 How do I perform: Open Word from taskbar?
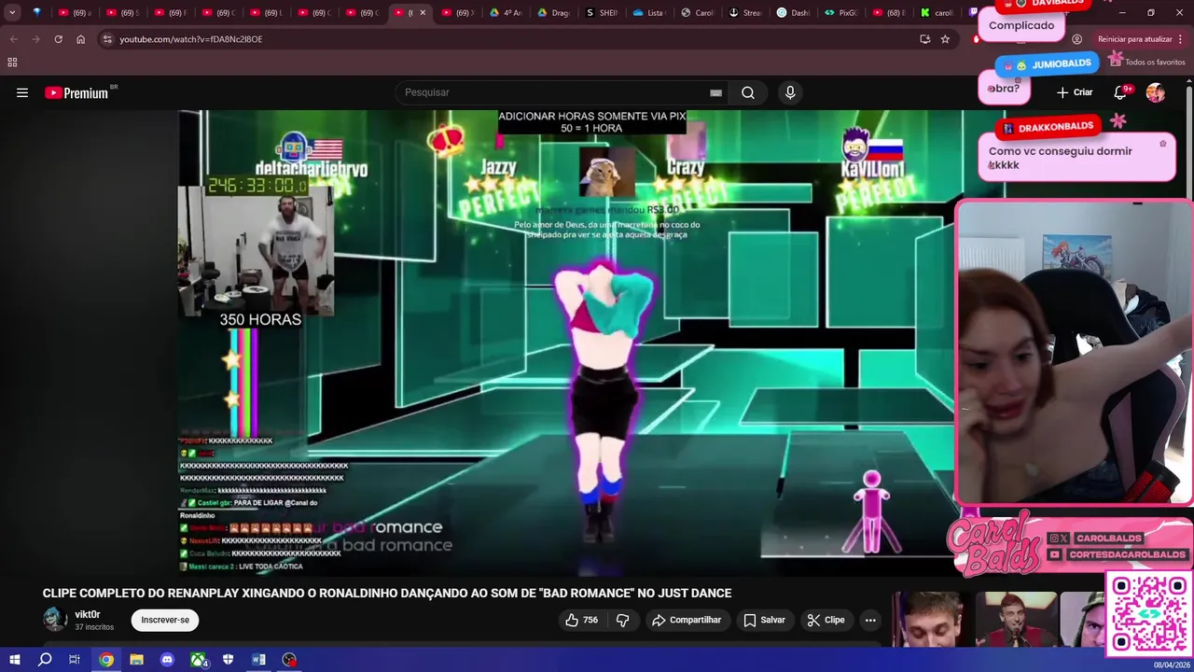258,660
